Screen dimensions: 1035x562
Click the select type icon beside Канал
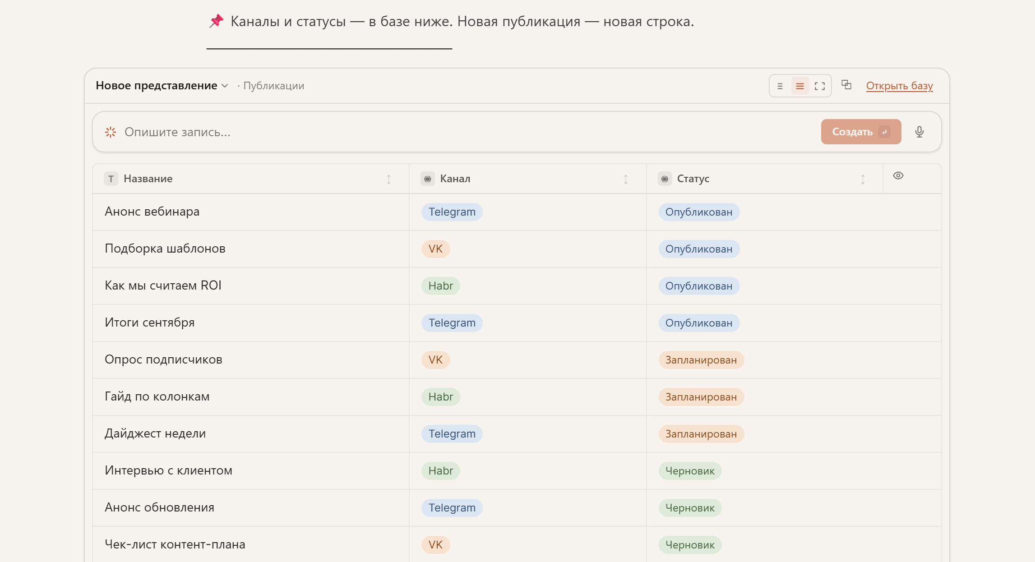tap(428, 179)
